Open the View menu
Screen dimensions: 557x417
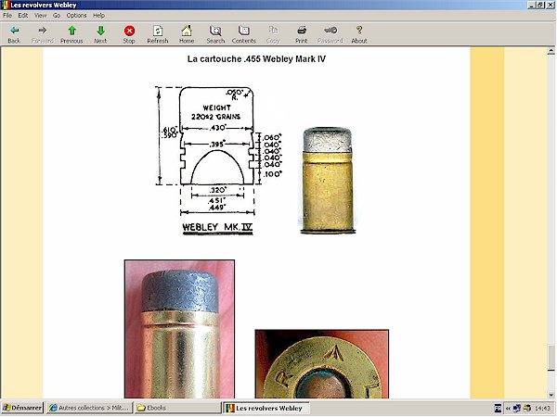(41, 15)
